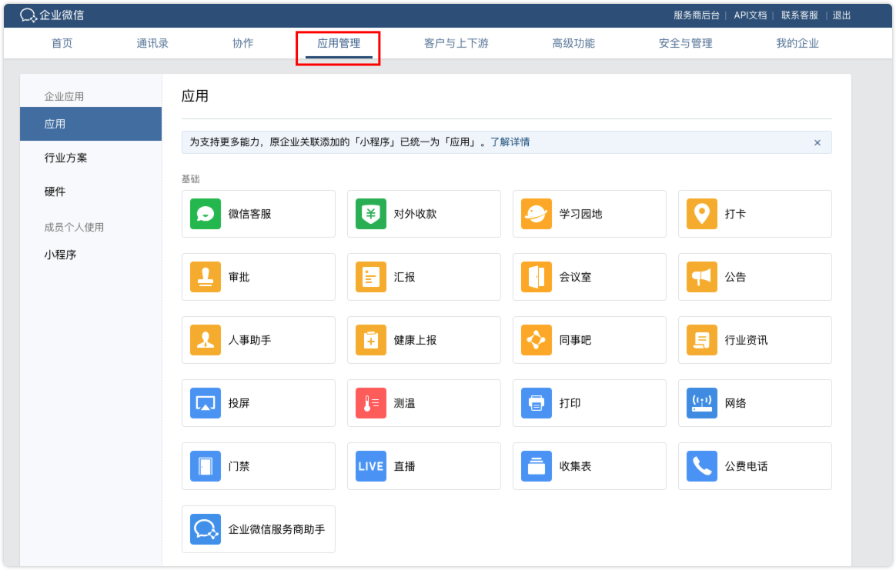
Task: Open the 测温 thermometer icon
Action: tap(371, 403)
